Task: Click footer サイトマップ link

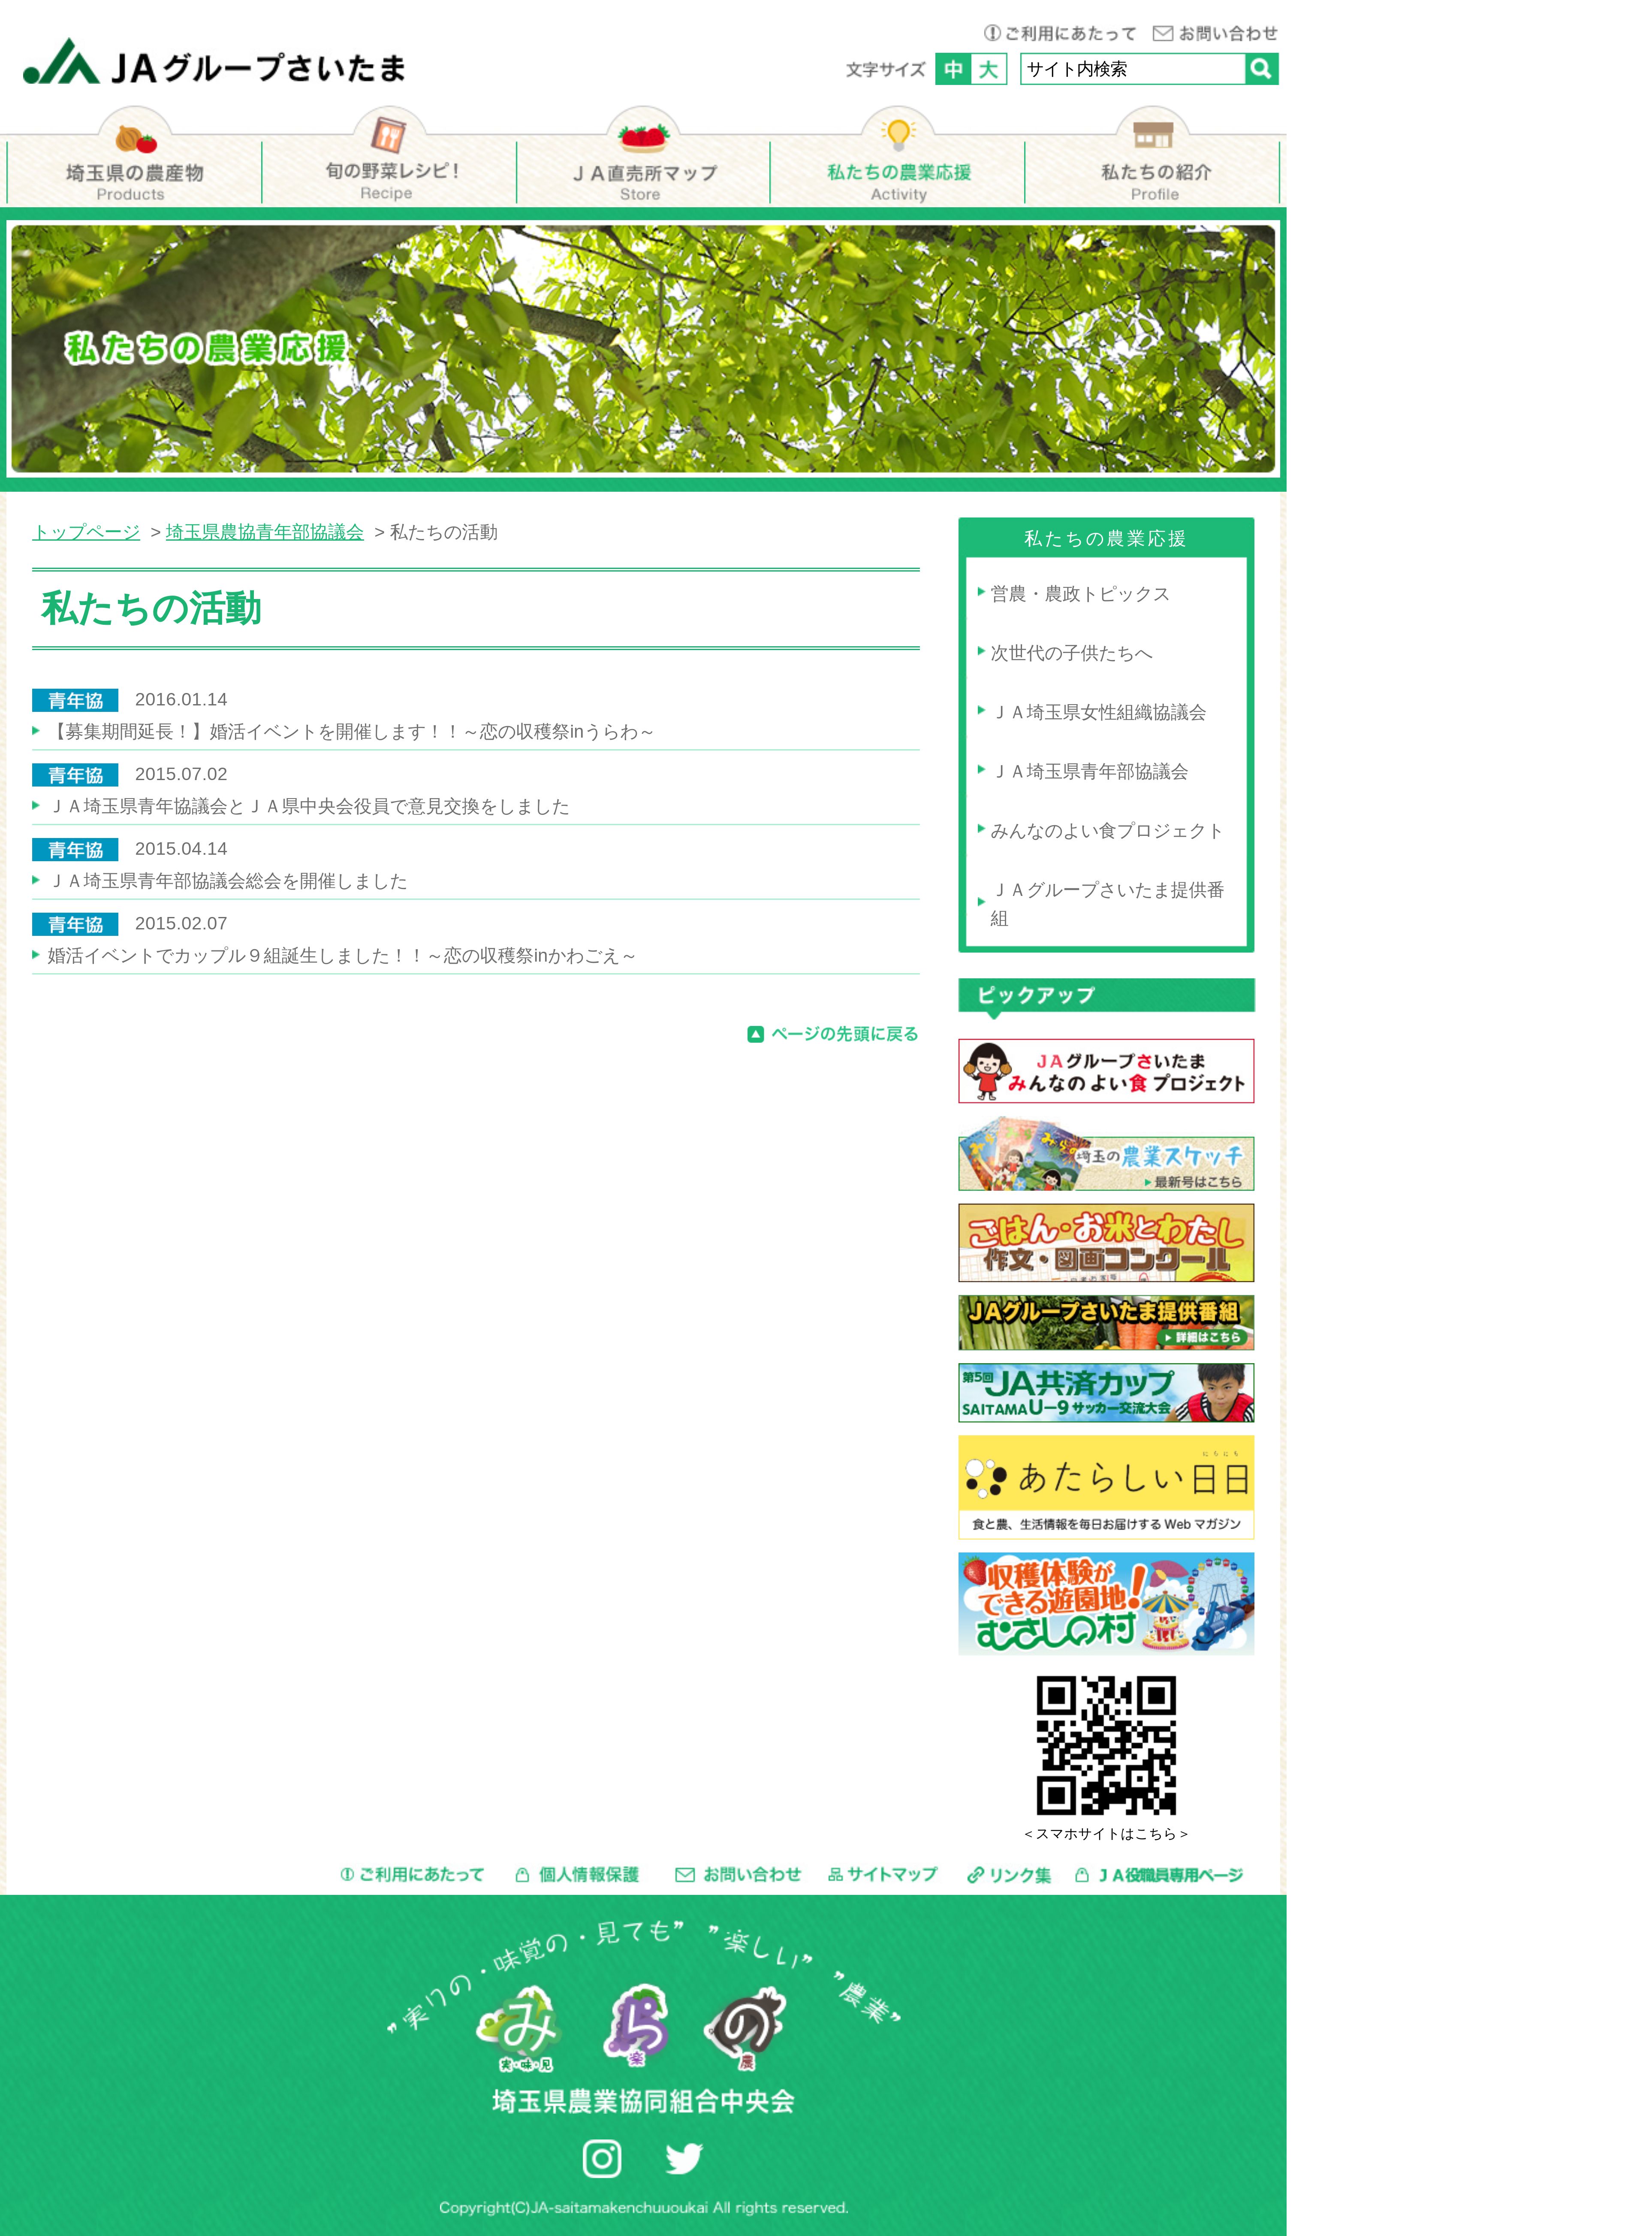Action: click(882, 1875)
